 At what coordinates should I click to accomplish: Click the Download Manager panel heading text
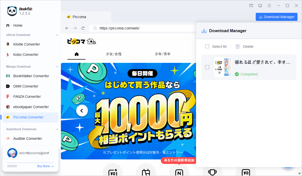228,31
